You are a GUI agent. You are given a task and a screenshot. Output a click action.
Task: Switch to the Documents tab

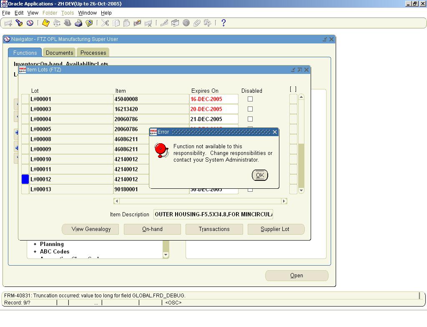pyautogui.click(x=59, y=53)
